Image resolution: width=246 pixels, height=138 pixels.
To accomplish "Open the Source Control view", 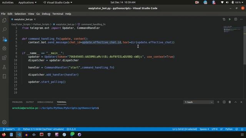I will (x=4, y=39).
